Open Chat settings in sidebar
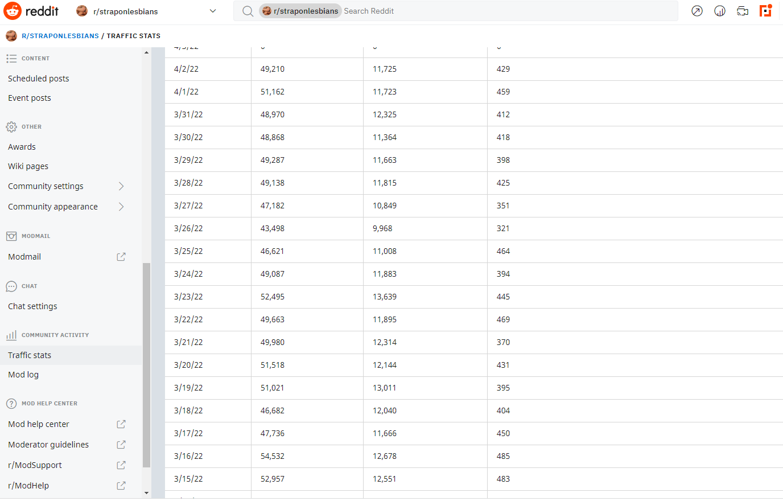 [32, 306]
